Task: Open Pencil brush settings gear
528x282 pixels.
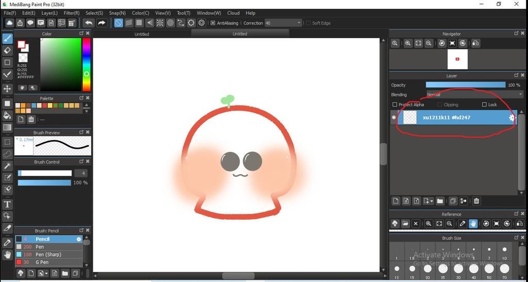Action: 79,239
